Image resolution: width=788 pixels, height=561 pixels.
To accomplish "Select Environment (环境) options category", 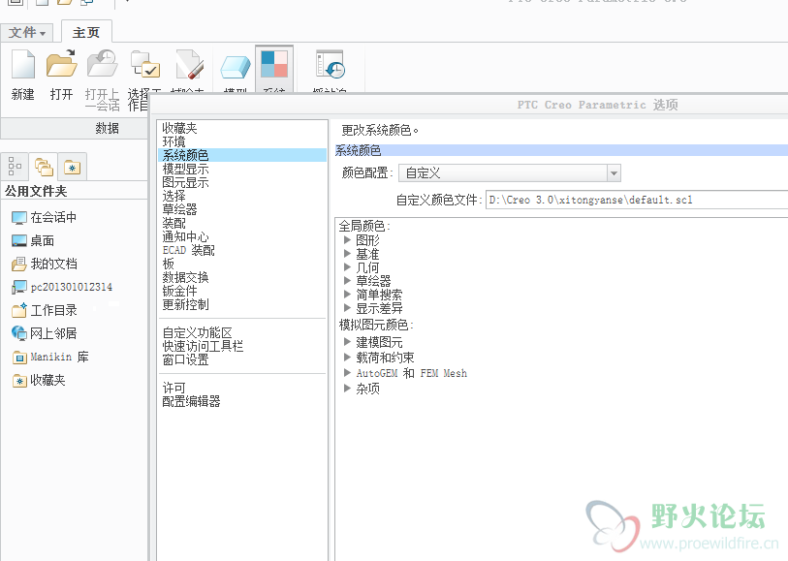I will point(173,141).
